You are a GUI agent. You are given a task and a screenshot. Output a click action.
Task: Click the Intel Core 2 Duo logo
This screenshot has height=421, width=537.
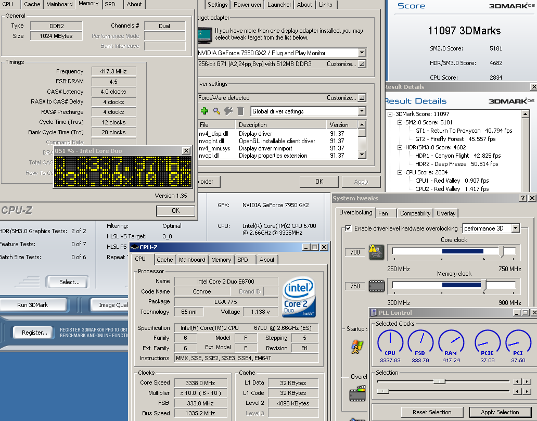(299, 297)
